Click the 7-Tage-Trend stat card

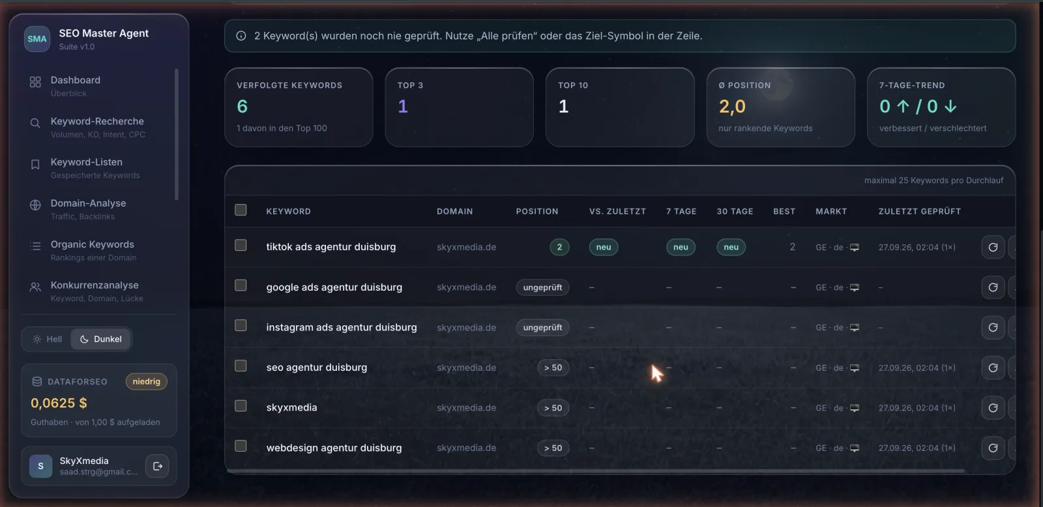tap(941, 108)
